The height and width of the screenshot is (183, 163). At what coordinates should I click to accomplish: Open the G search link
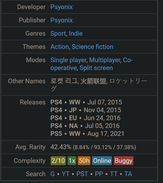(x=53, y=174)
